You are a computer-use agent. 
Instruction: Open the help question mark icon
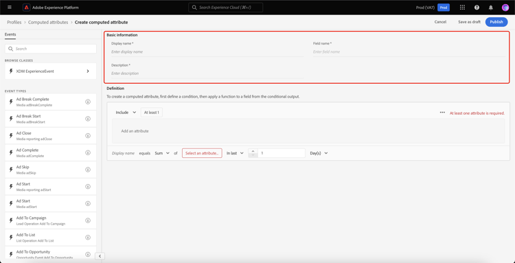pyautogui.click(x=477, y=8)
